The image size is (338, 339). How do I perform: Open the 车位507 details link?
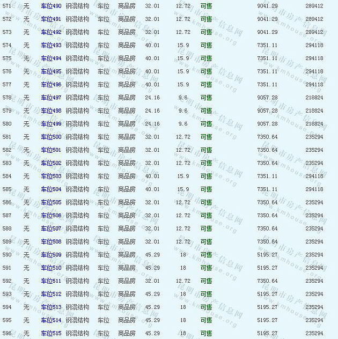[x=51, y=229]
